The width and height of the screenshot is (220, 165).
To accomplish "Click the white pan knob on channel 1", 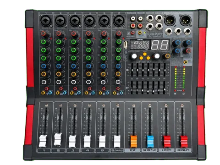I will pyautogui.click(x=44, y=82).
